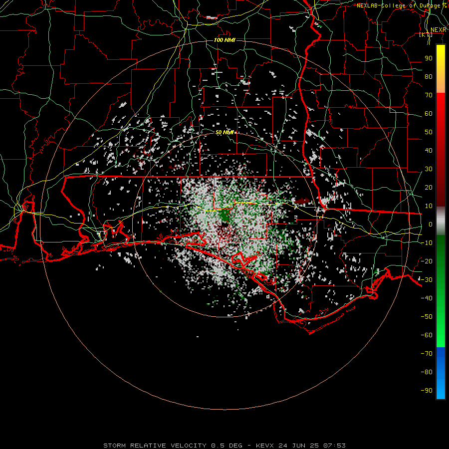Click the "-20" scale value
This screenshot has height=449, width=449.
427,261
